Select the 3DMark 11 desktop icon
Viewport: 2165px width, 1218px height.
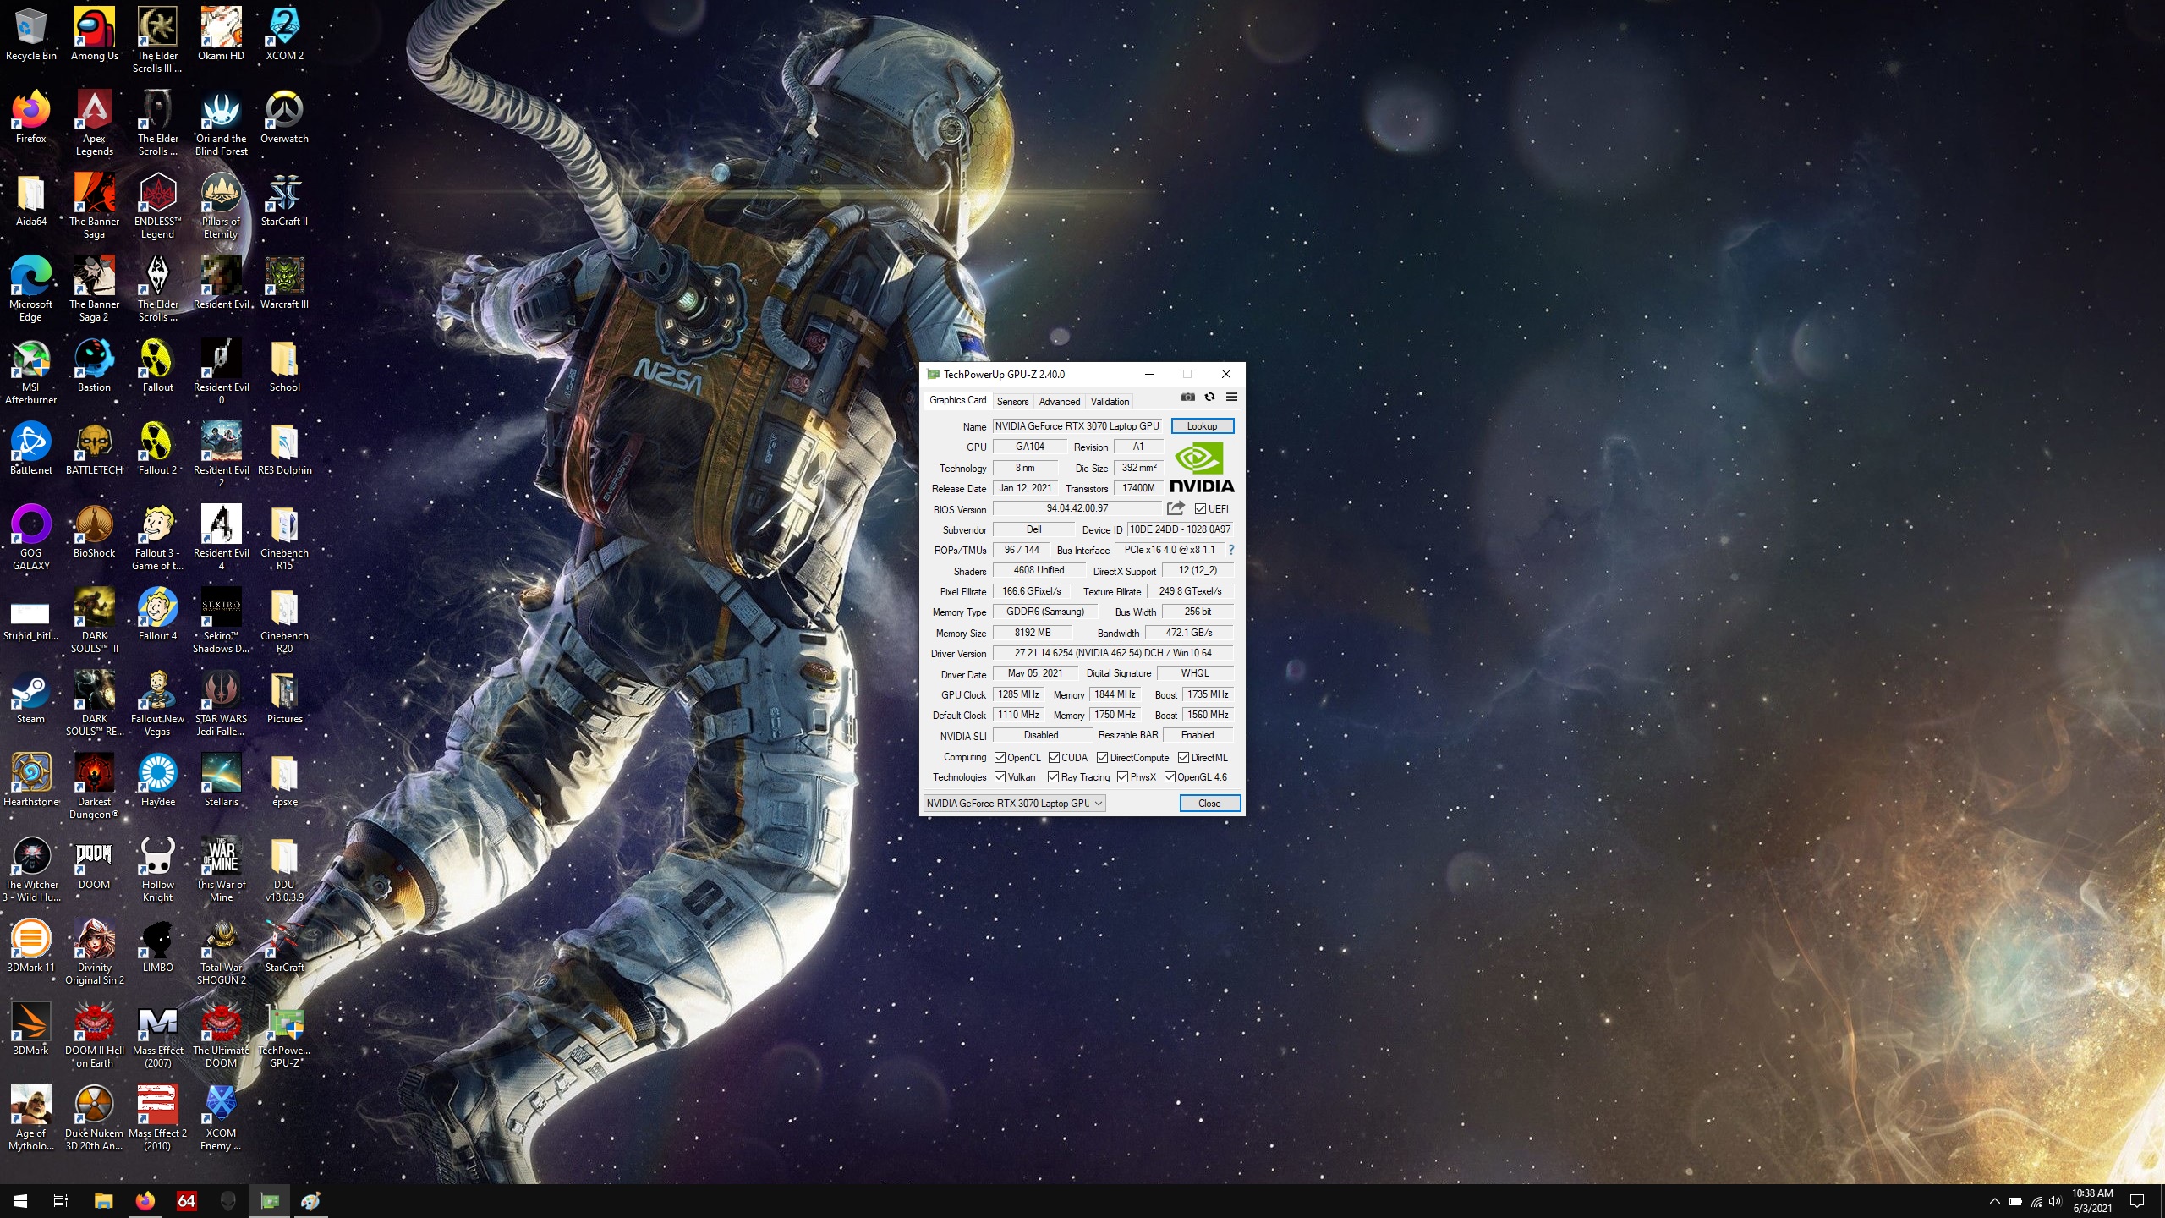[x=30, y=946]
